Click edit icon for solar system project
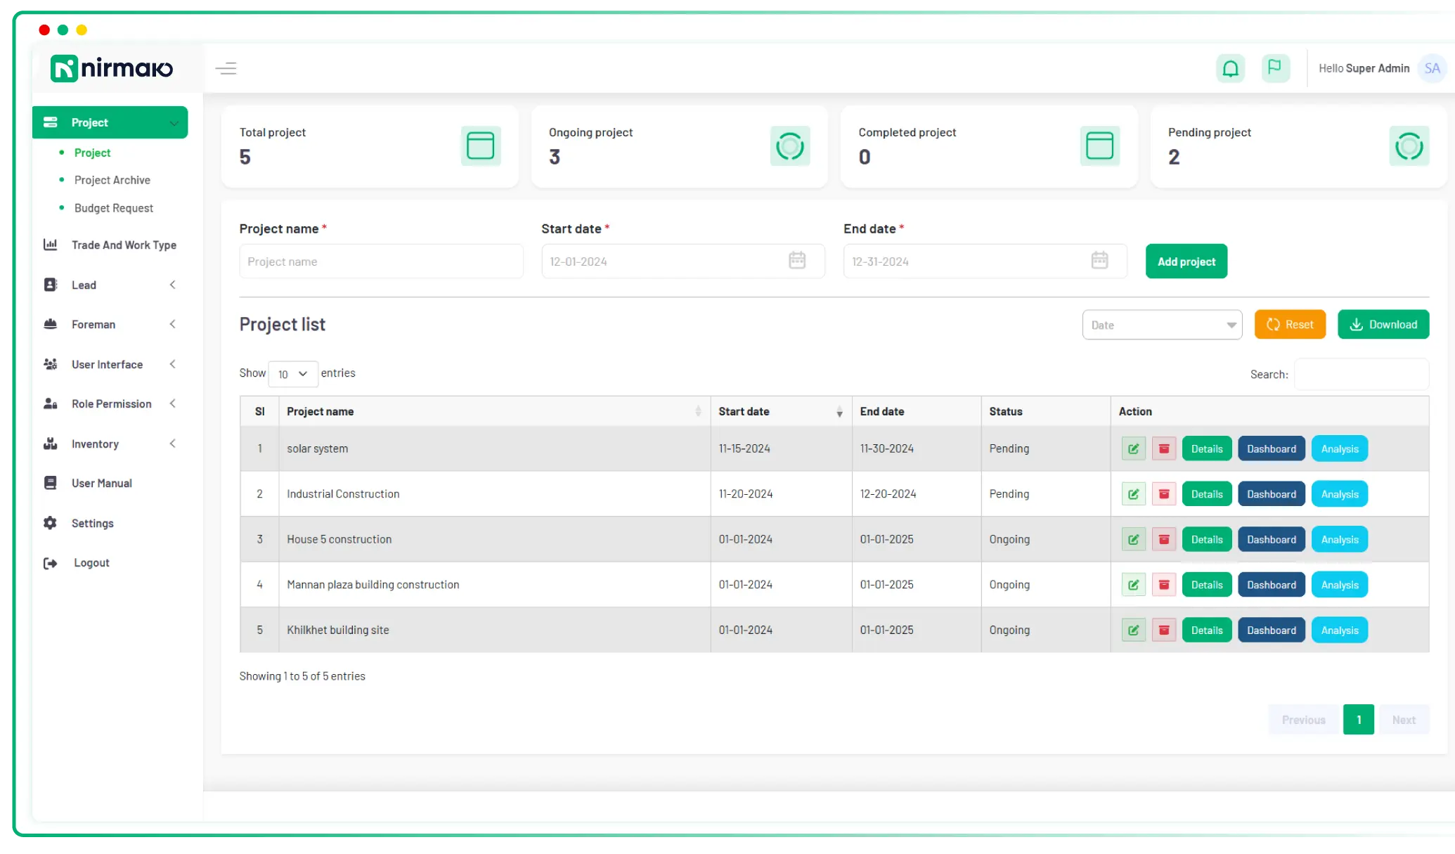 pyautogui.click(x=1133, y=449)
